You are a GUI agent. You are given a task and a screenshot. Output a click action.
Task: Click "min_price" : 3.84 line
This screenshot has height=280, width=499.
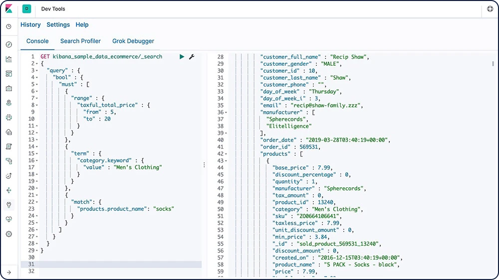tap(301, 237)
